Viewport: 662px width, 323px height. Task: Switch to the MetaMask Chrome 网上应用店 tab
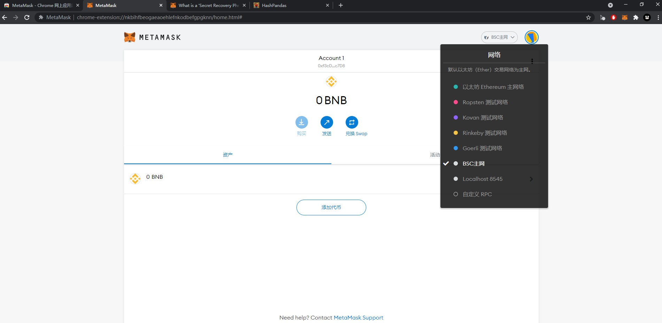(41, 5)
